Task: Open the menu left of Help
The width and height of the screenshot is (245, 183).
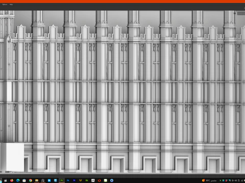Action: (x=5, y=5)
